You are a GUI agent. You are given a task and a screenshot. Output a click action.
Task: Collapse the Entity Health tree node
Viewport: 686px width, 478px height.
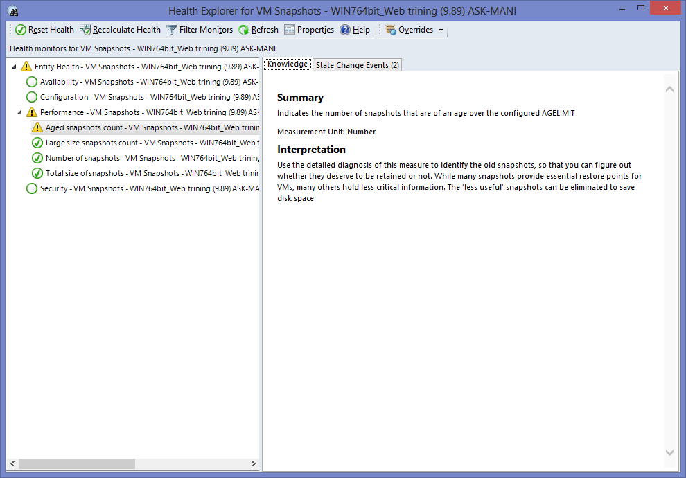[x=14, y=67]
